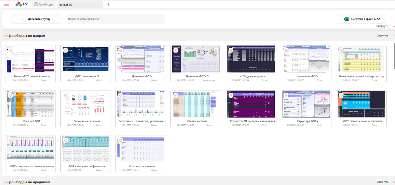The width and height of the screenshot is (395, 185).
Task: Open gear icon on Структура ФОТа card
Action: point(286,95)
